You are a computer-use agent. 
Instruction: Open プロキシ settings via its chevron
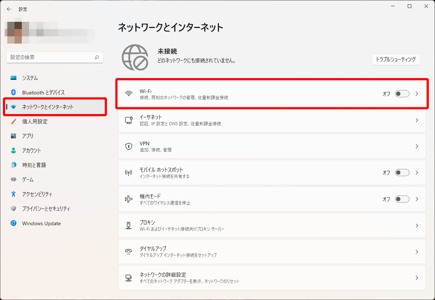point(417,226)
